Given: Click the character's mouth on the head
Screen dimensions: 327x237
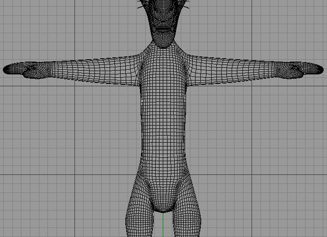Looking at the screenshot, I should [x=163, y=28].
